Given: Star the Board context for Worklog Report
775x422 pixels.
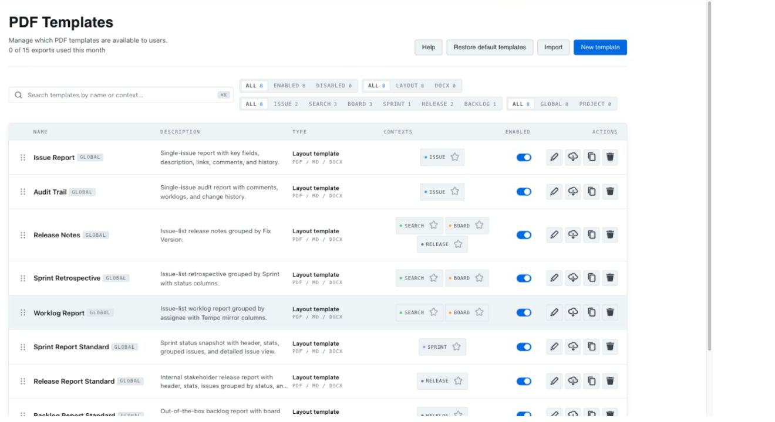Looking at the screenshot, I should point(479,312).
